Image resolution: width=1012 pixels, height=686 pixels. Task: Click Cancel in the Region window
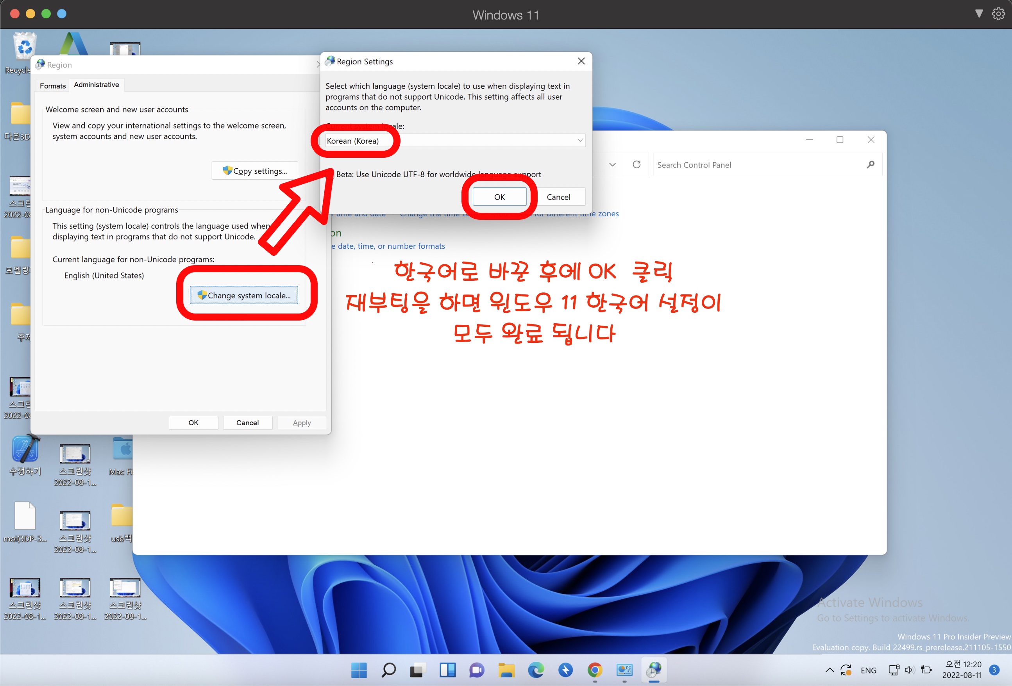pyautogui.click(x=247, y=422)
